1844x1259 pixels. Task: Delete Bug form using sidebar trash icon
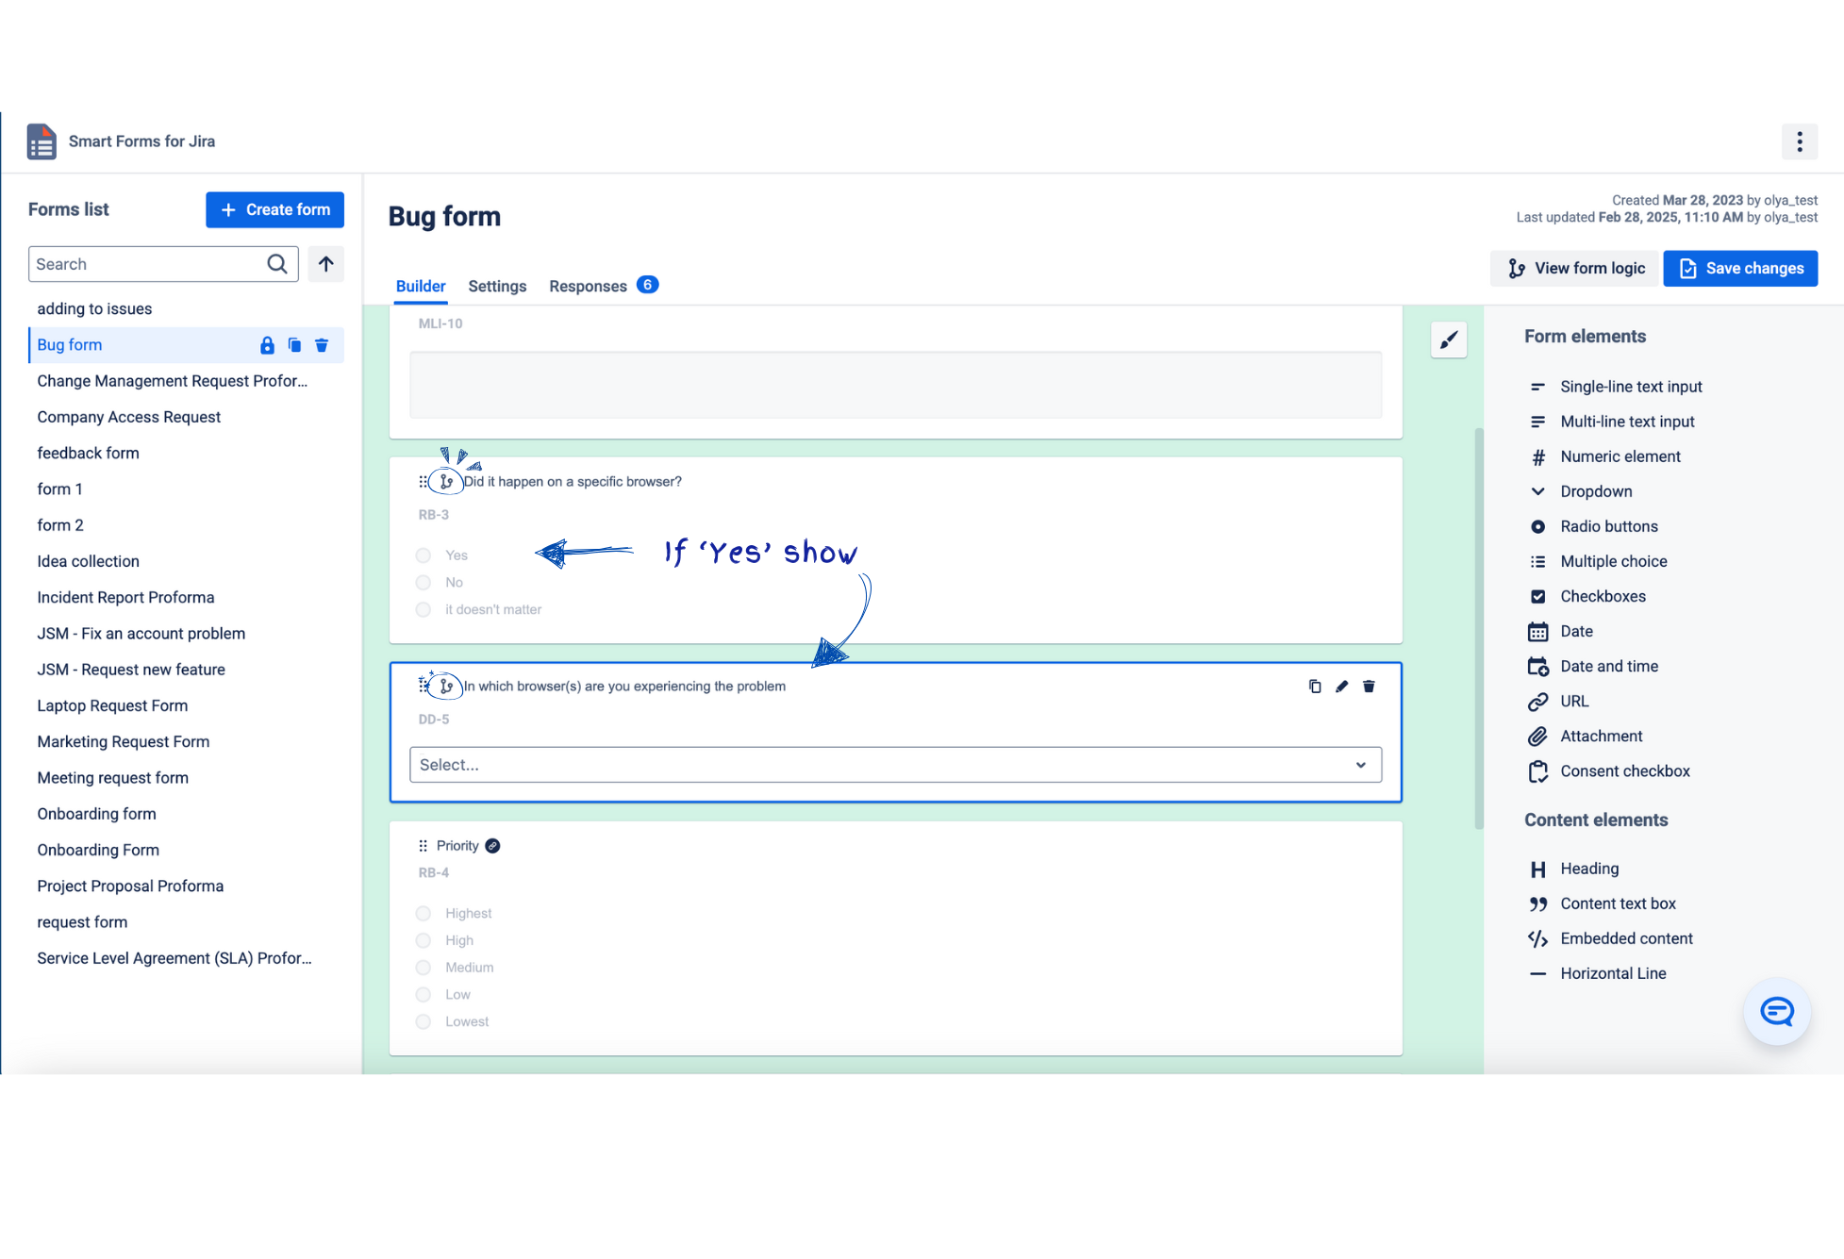[x=322, y=345]
